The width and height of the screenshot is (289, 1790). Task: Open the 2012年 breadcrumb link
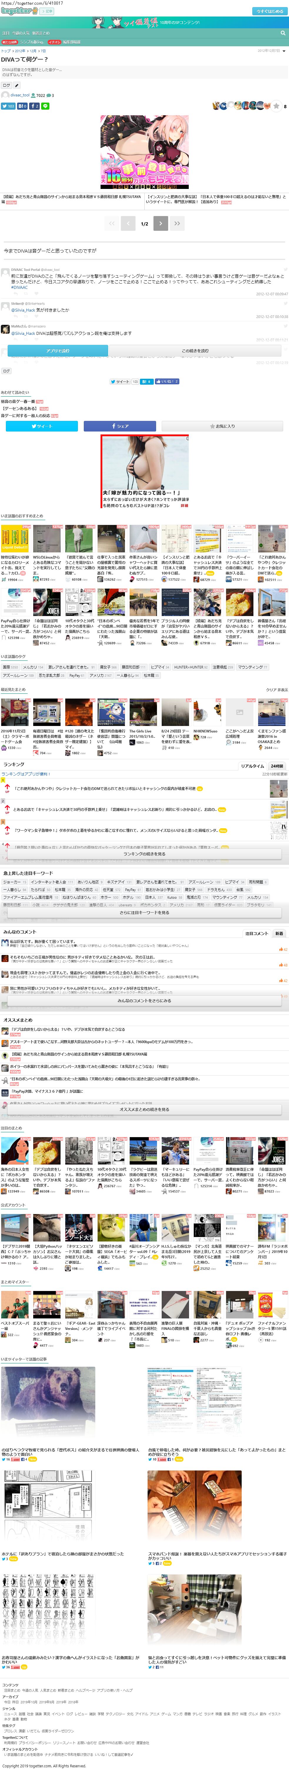[19, 51]
